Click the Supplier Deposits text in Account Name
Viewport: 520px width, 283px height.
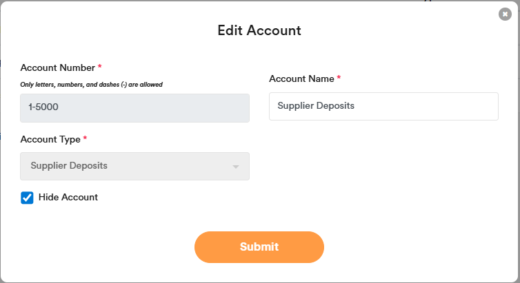point(316,106)
